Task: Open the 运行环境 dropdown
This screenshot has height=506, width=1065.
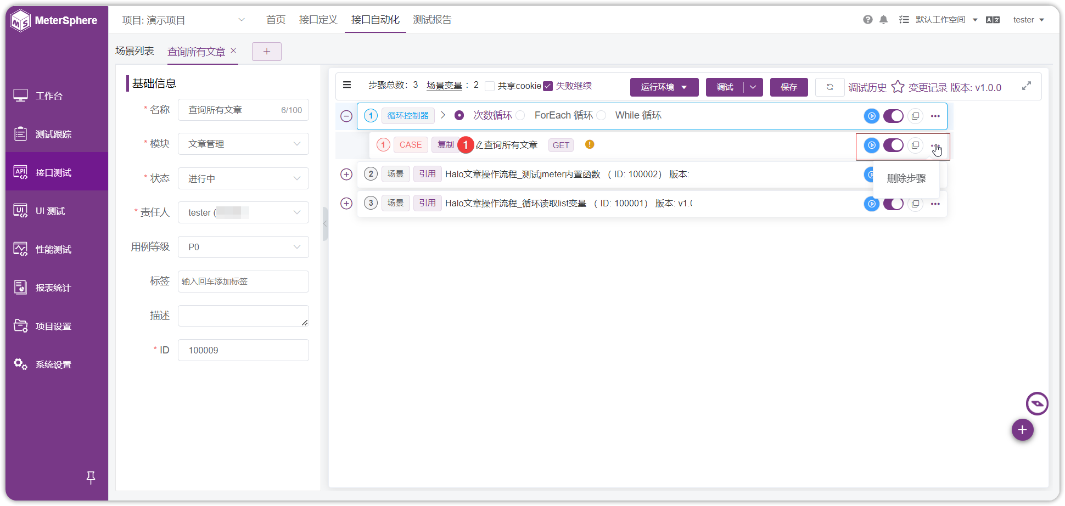Action: coord(664,87)
